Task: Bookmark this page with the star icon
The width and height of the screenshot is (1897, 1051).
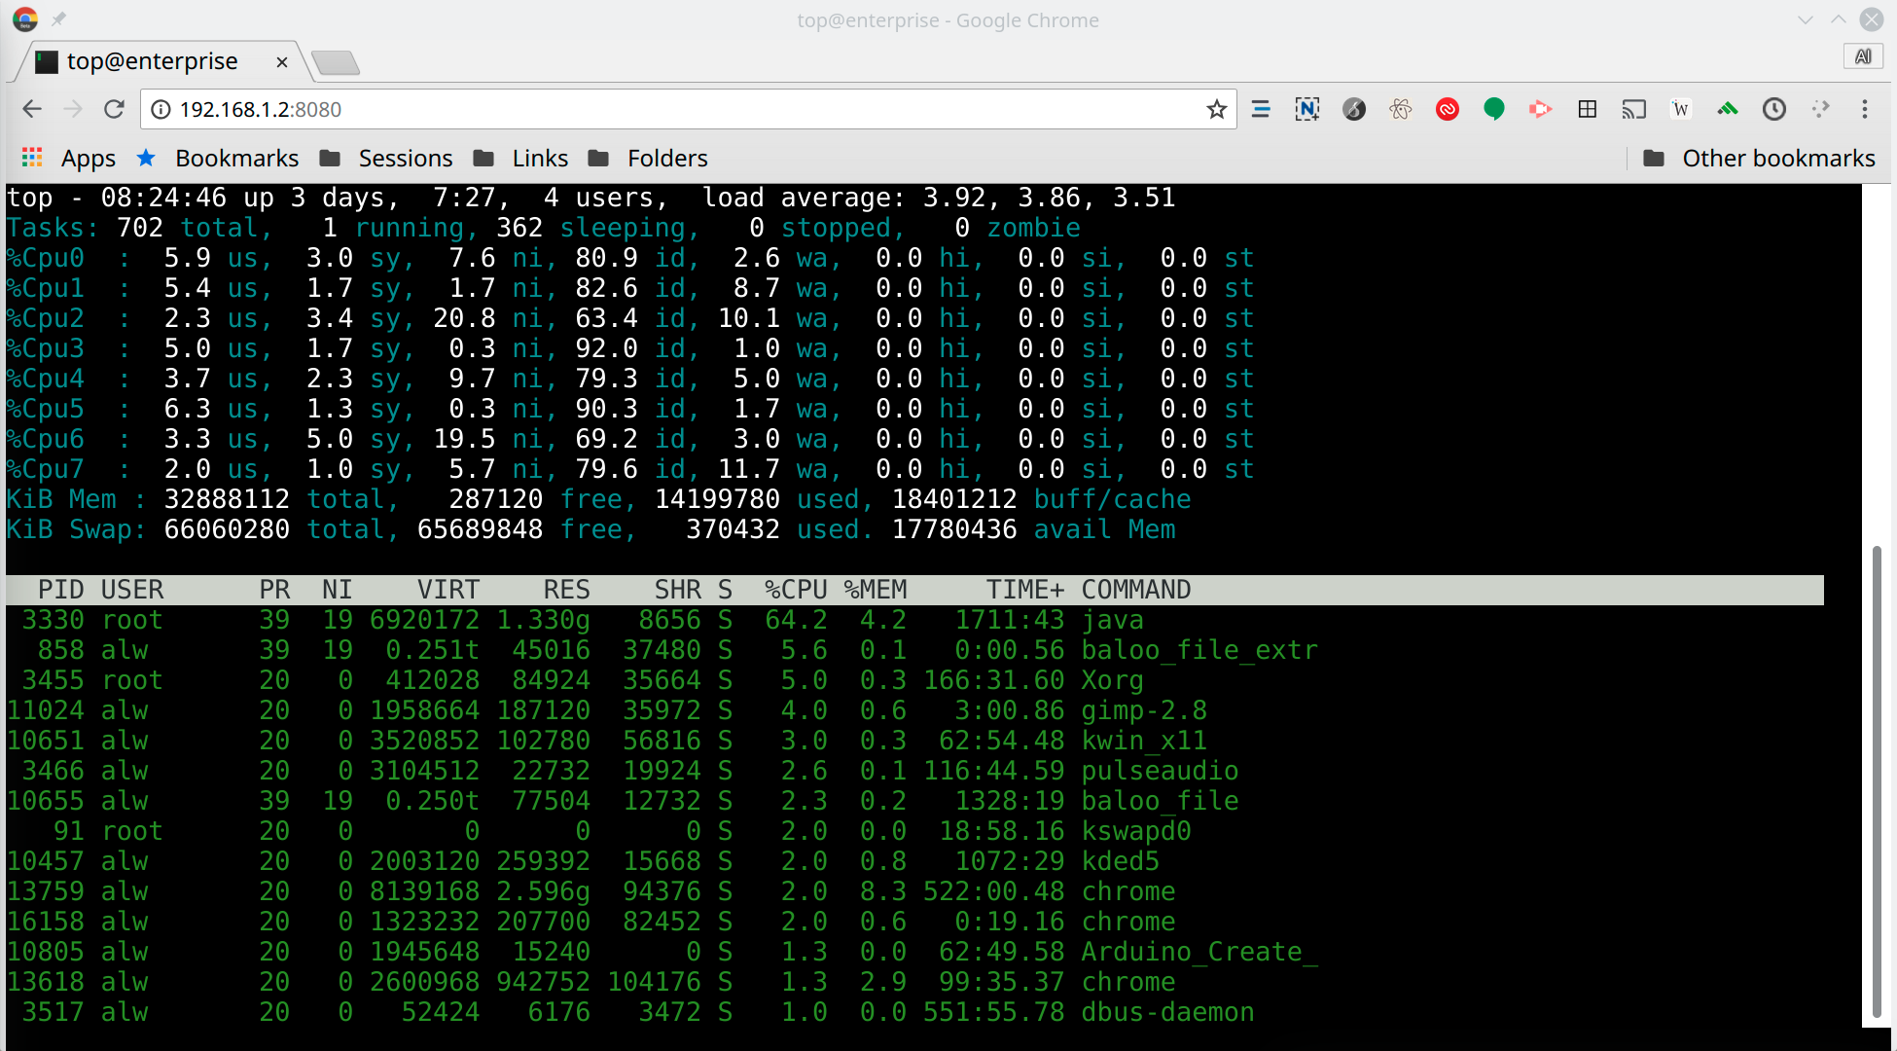Action: coord(1216,109)
